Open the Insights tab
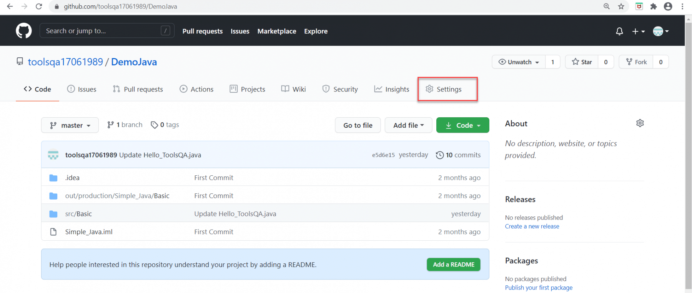The width and height of the screenshot is (692, 293). coord(392,89)
